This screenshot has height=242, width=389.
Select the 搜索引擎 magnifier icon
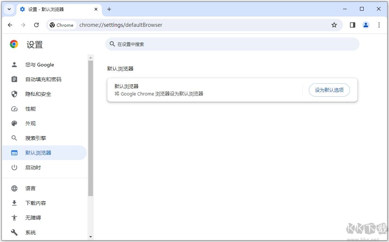click(x=14, y=138)
